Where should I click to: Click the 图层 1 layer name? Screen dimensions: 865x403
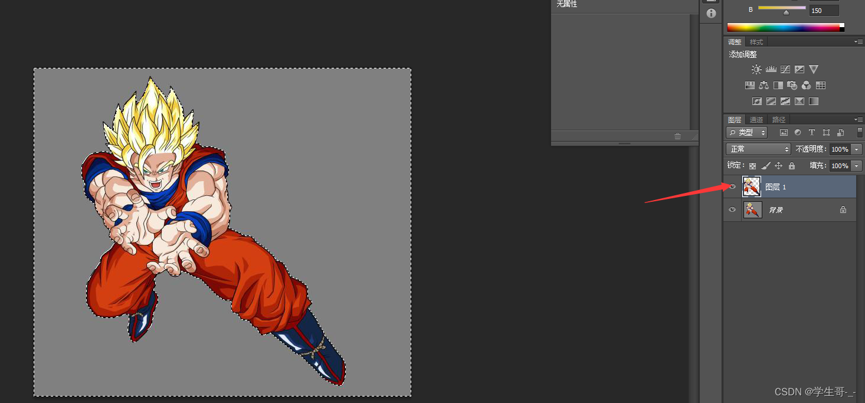pyautogui.click(x=776, y=187)
